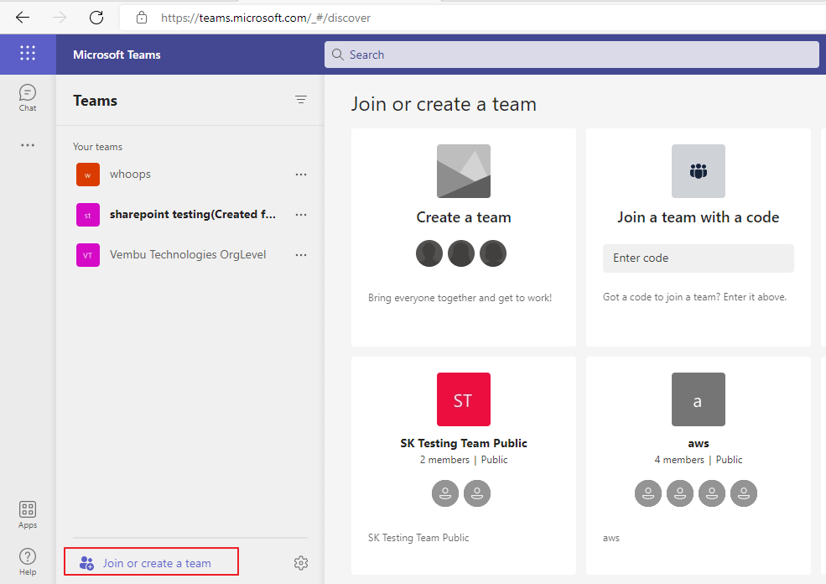
Task: Click the lock icon in the address bar
Action: click(x=141, y=18)
